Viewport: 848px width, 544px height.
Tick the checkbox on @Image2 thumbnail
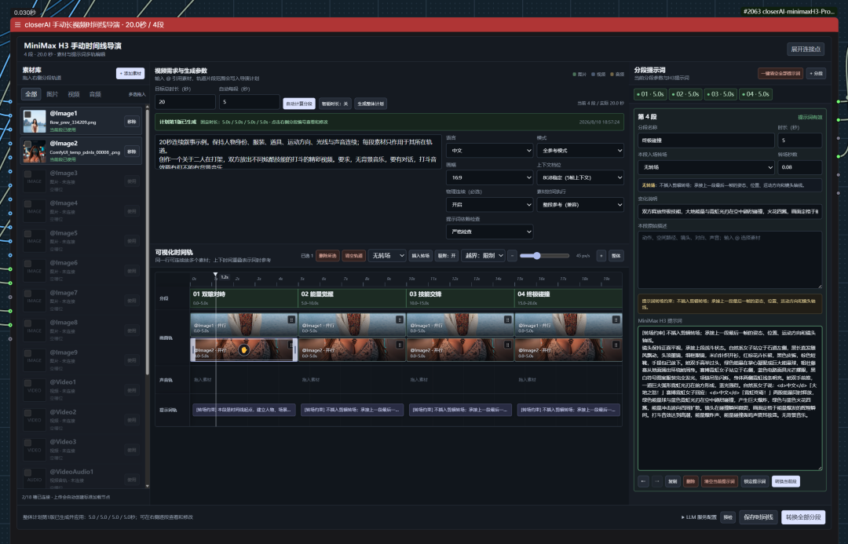pos(27,144)
